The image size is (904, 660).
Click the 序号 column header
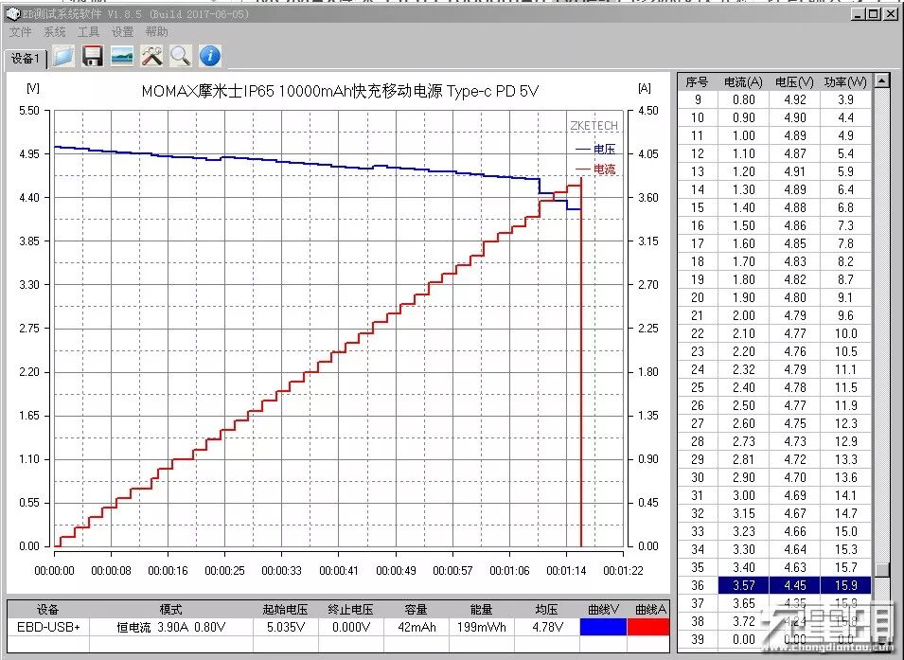(697, 82)
